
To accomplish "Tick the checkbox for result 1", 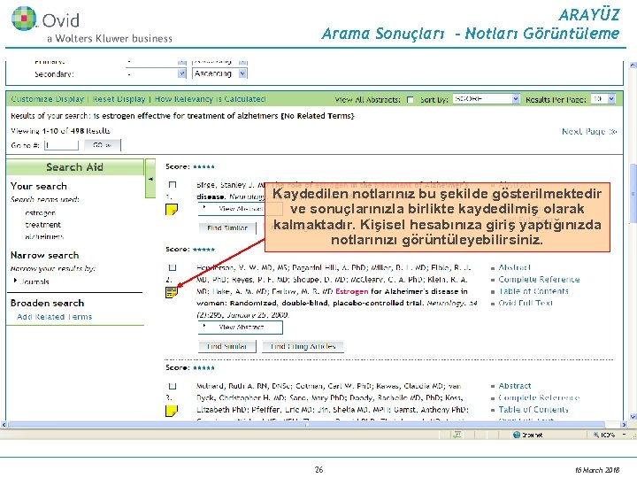I will pyautogui.click(x=173, y=185).
